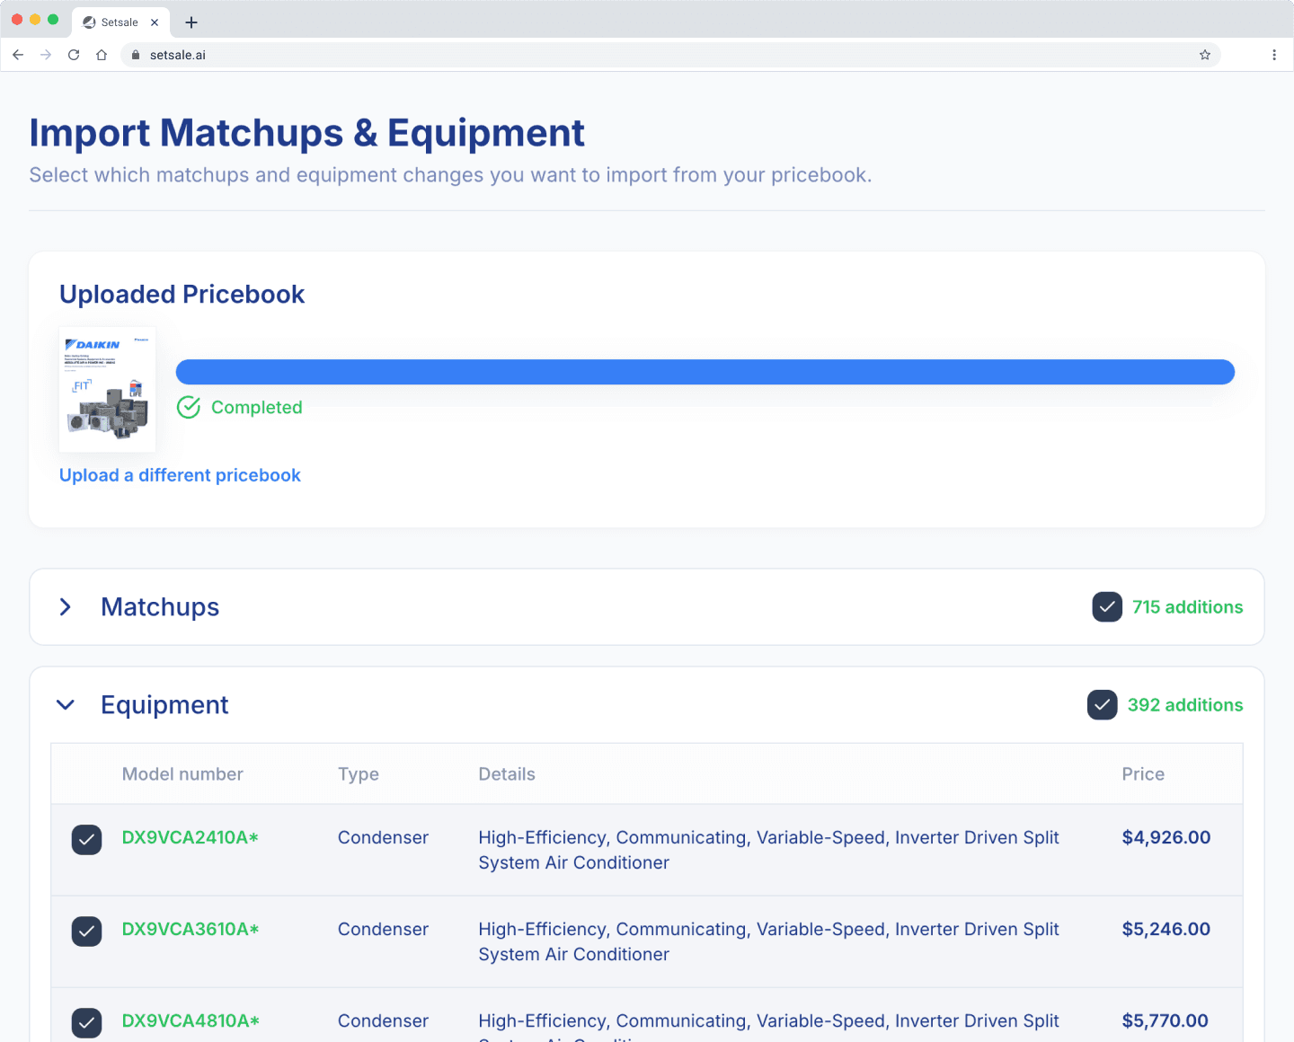Close the Setsale tab
The width and height of the screenshot is (1294, 1042).
click(155, 22)
